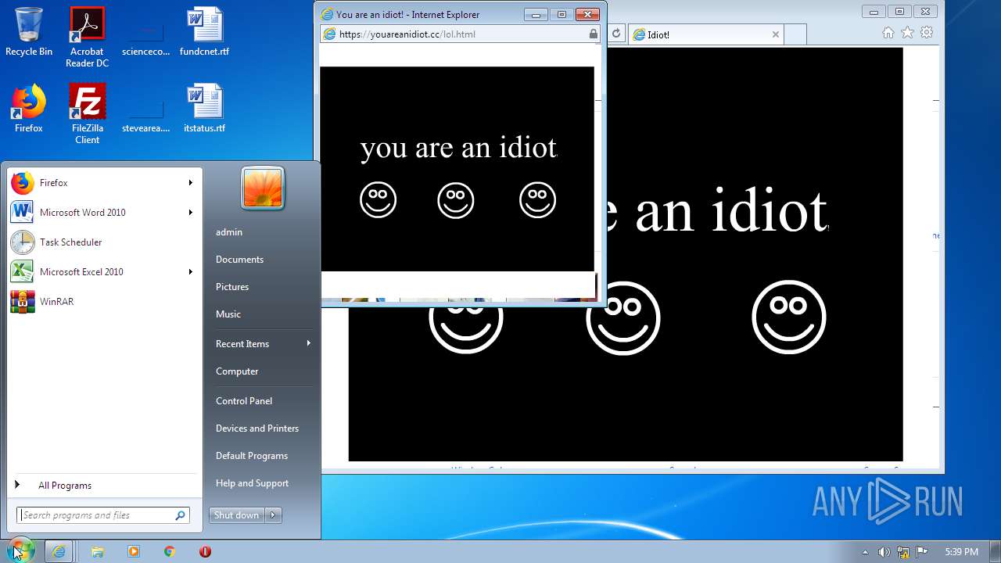1001x563 pixels.
Task: Select the fundcnet.rtf desktop file
Action: 204,32
